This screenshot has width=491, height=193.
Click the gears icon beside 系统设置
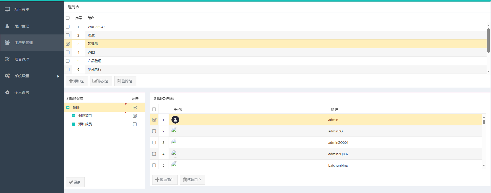pyautogui.click(x=7, y=76)
